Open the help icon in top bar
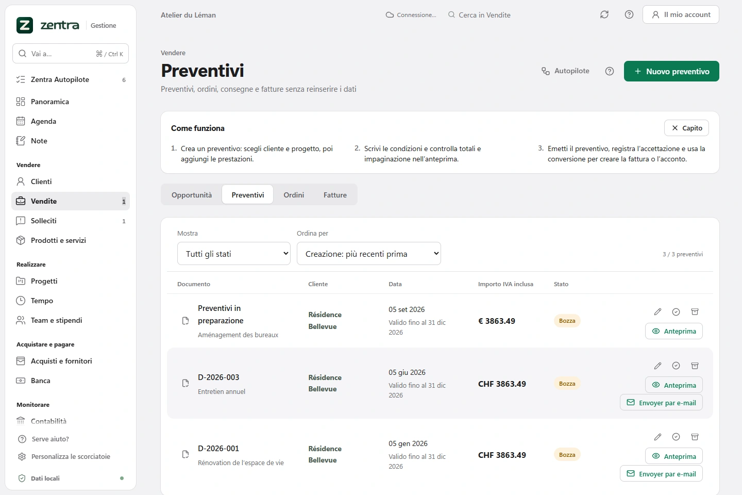742x495 pixels. tap(629, 14)
